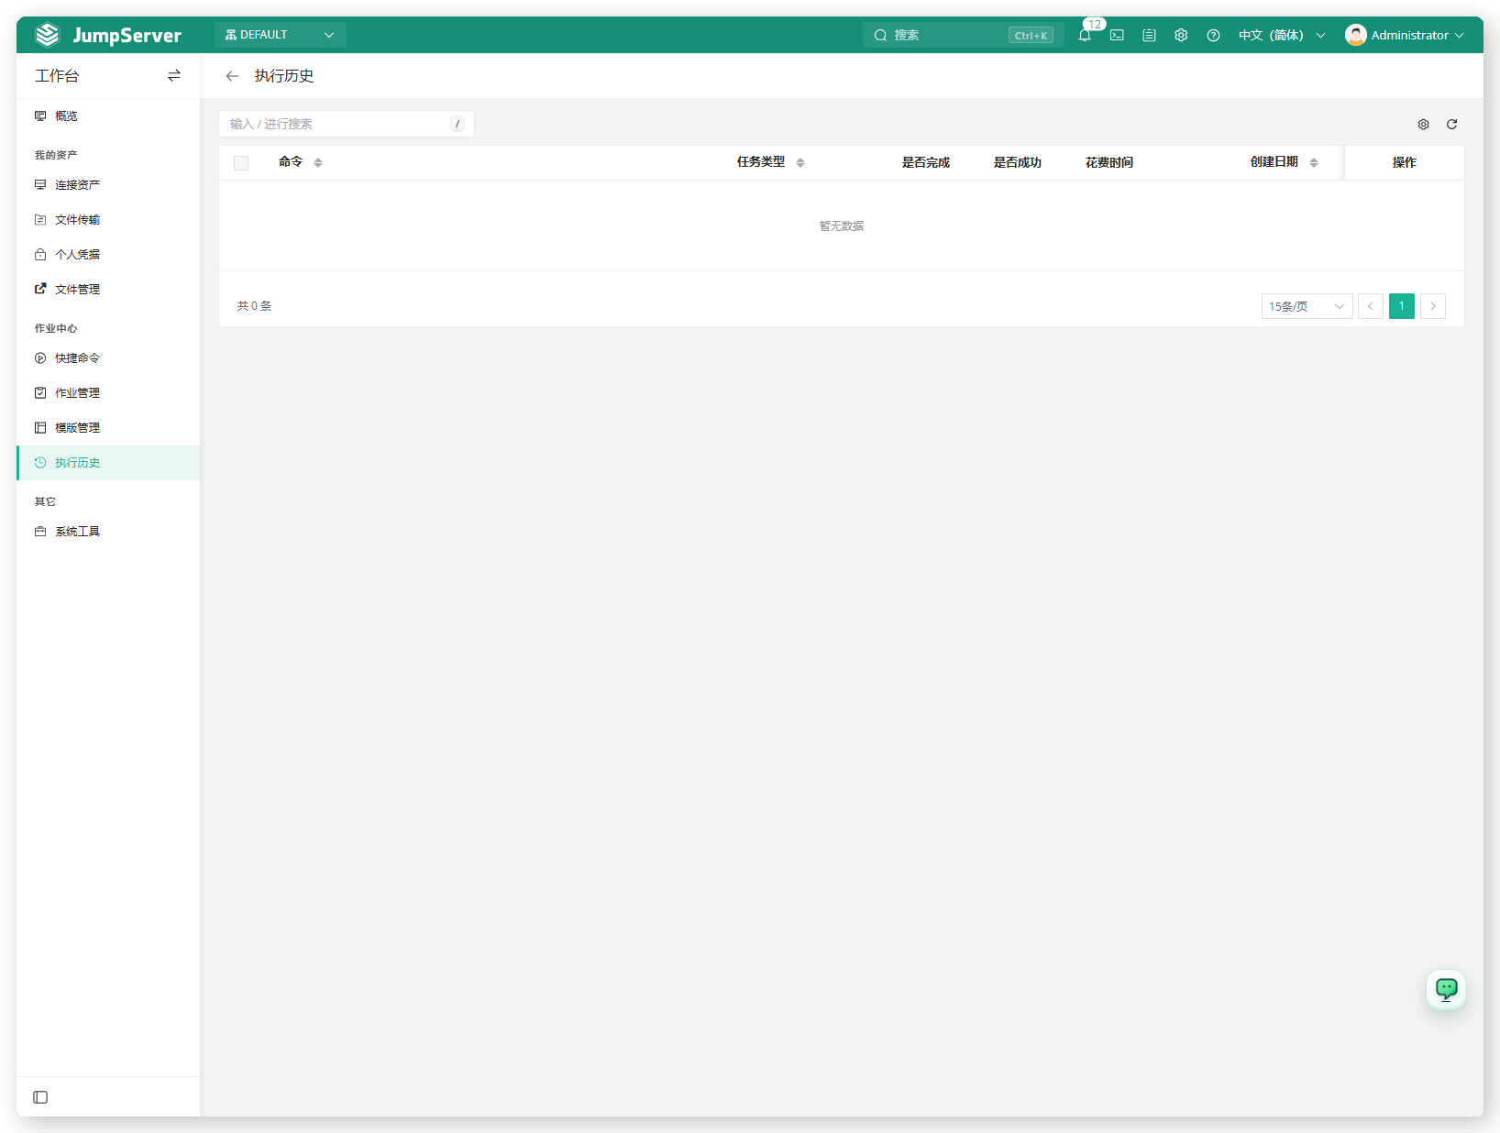This screenshot has width=1500, height=1133.
Task: Open 连接资产 in the sidebar
Action: tap(108, 185)
